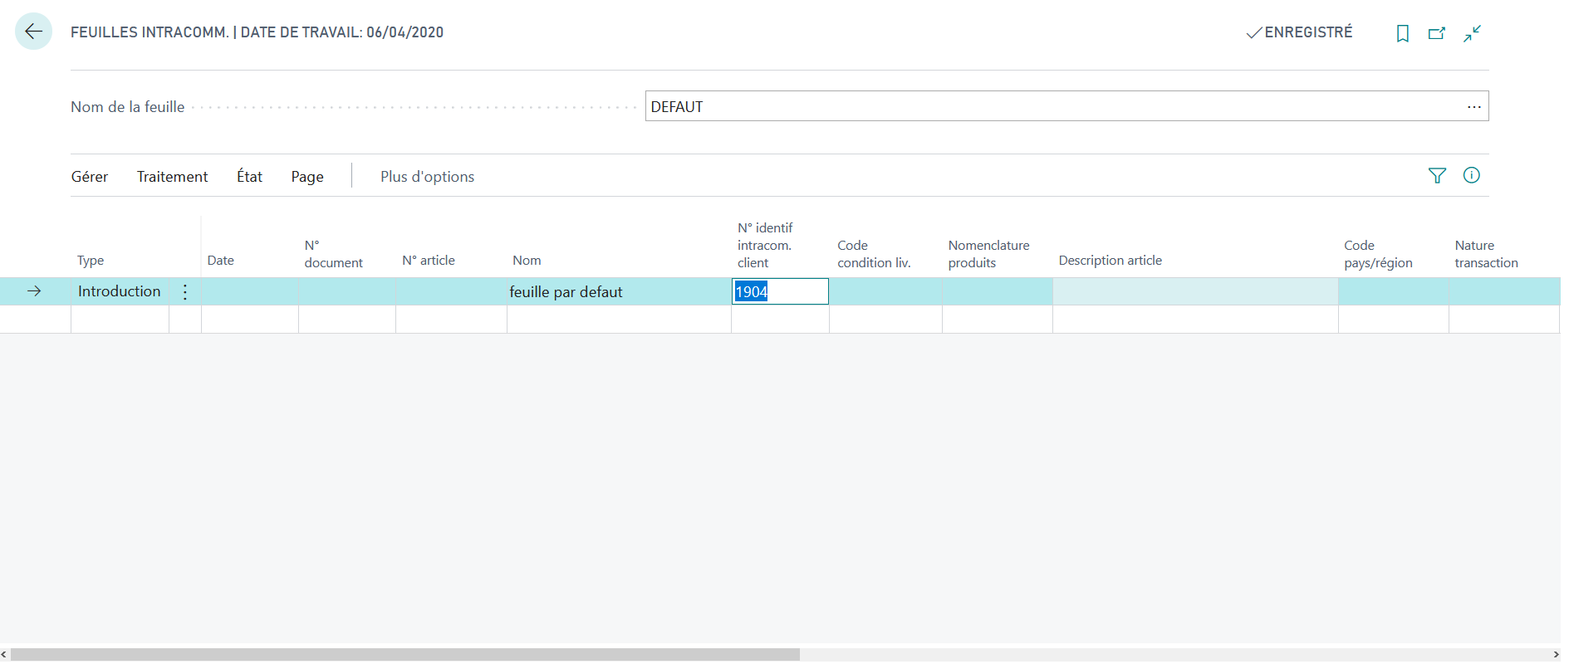Open the Traitement menu
Image resolution: width=1569 pixels, height=664 pixels.
(x=172, y=177)
